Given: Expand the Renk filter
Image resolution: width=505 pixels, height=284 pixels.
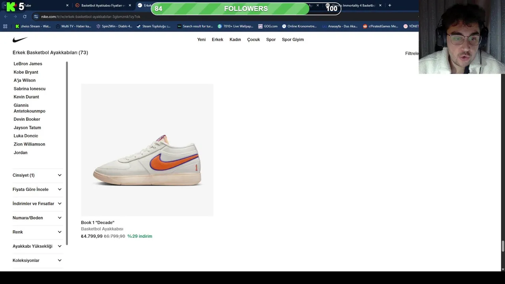Looking at the screenshot, I should (x=37, y=232).
